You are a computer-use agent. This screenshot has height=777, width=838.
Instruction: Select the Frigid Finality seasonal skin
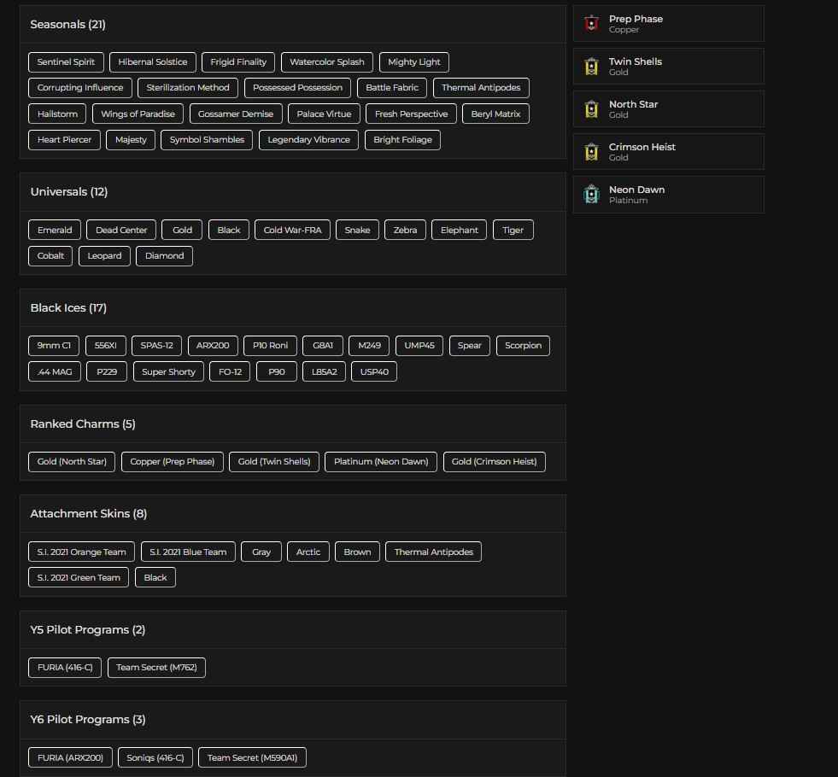(x=237, y=61)
